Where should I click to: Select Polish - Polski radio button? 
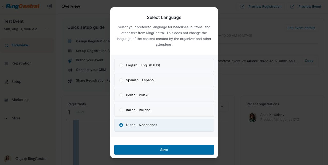point(121,95)
